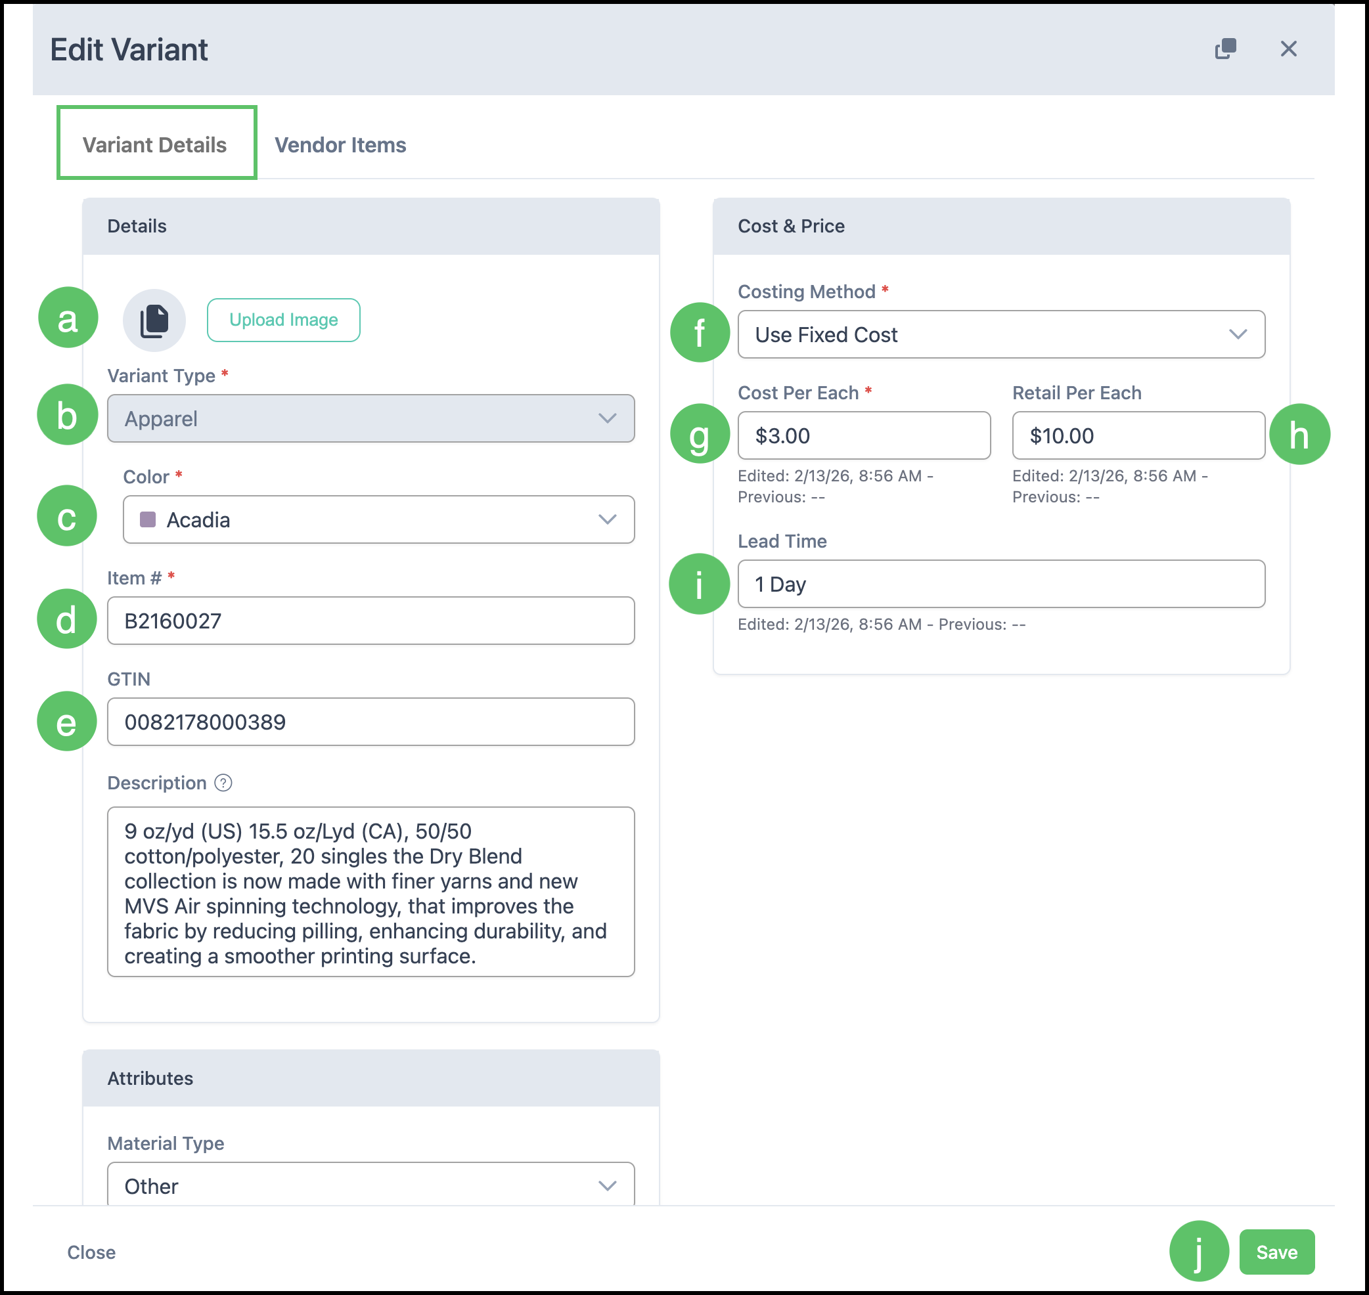Click the Close link at bottom left
The image size is (1369, 1295).
coord(91,1252)
